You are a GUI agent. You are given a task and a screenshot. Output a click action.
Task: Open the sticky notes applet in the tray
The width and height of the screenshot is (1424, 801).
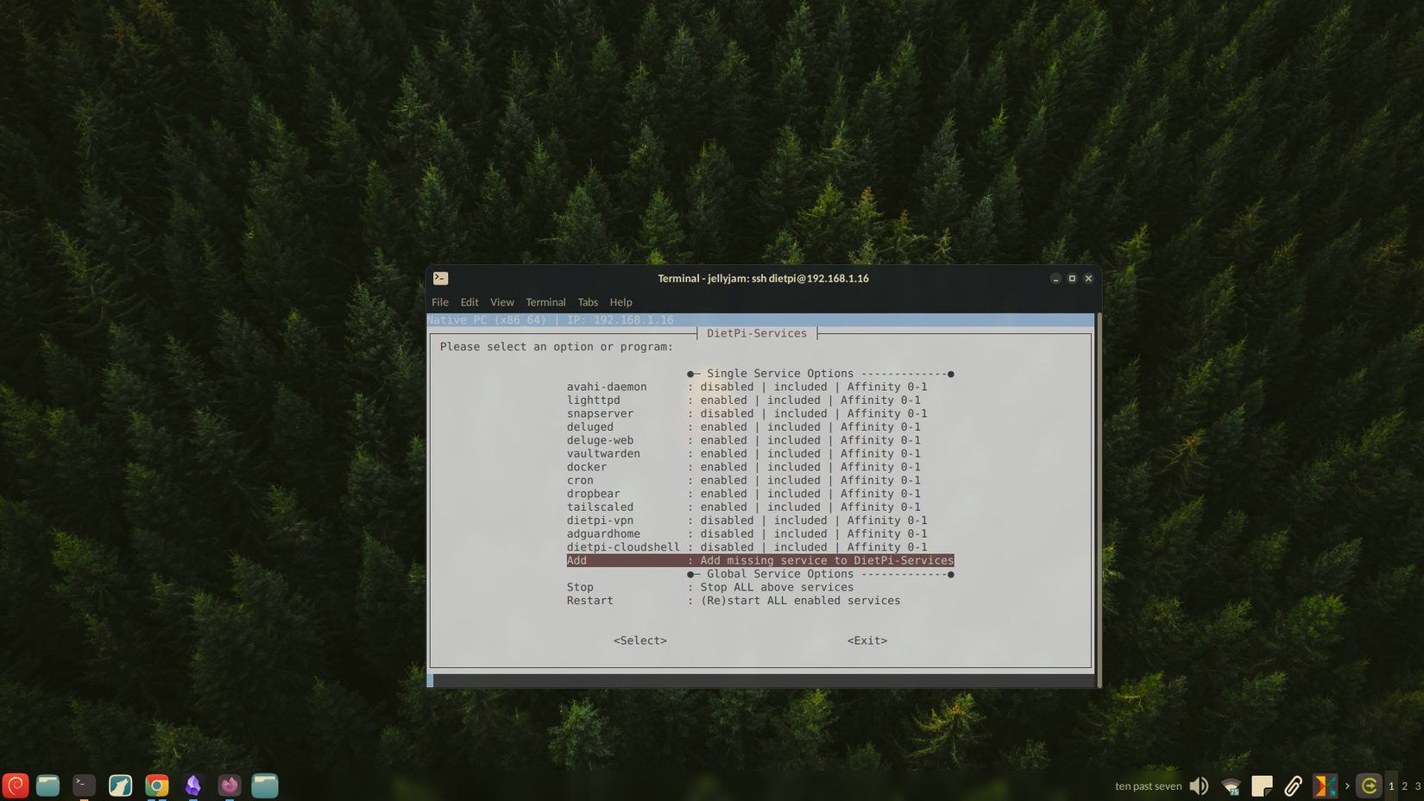click(x=1262, y=785)
